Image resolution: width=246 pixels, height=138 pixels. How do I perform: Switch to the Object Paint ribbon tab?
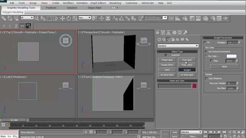pyautogui.click(x=95, y=8)
